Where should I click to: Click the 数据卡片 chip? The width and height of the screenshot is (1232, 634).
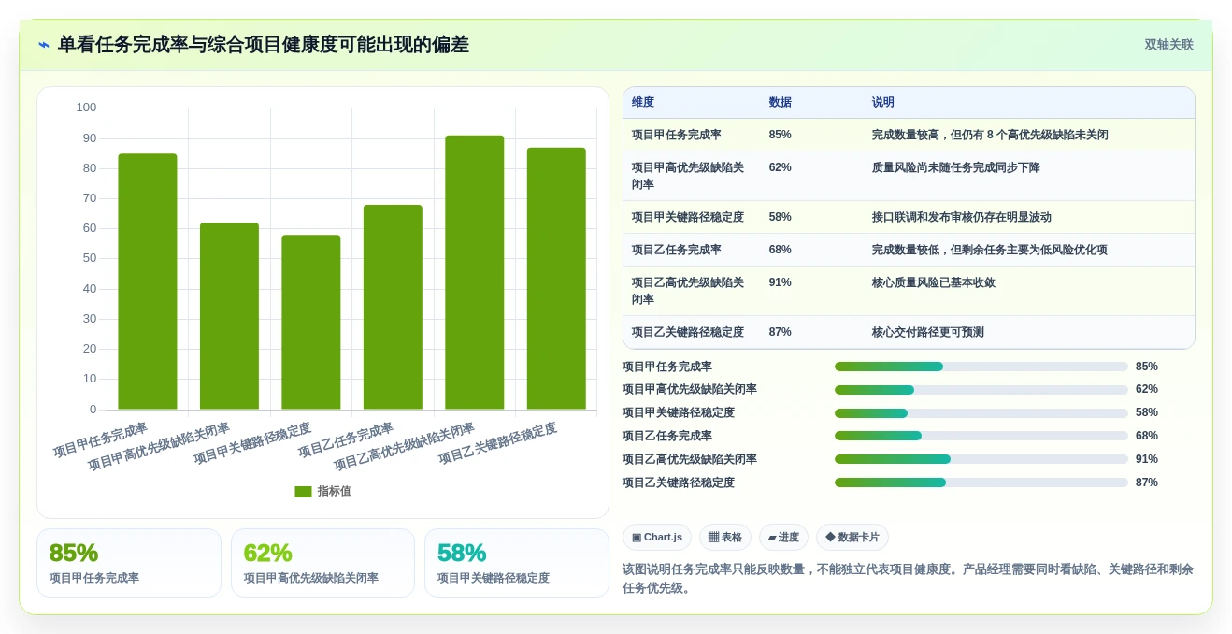point(852,537)
